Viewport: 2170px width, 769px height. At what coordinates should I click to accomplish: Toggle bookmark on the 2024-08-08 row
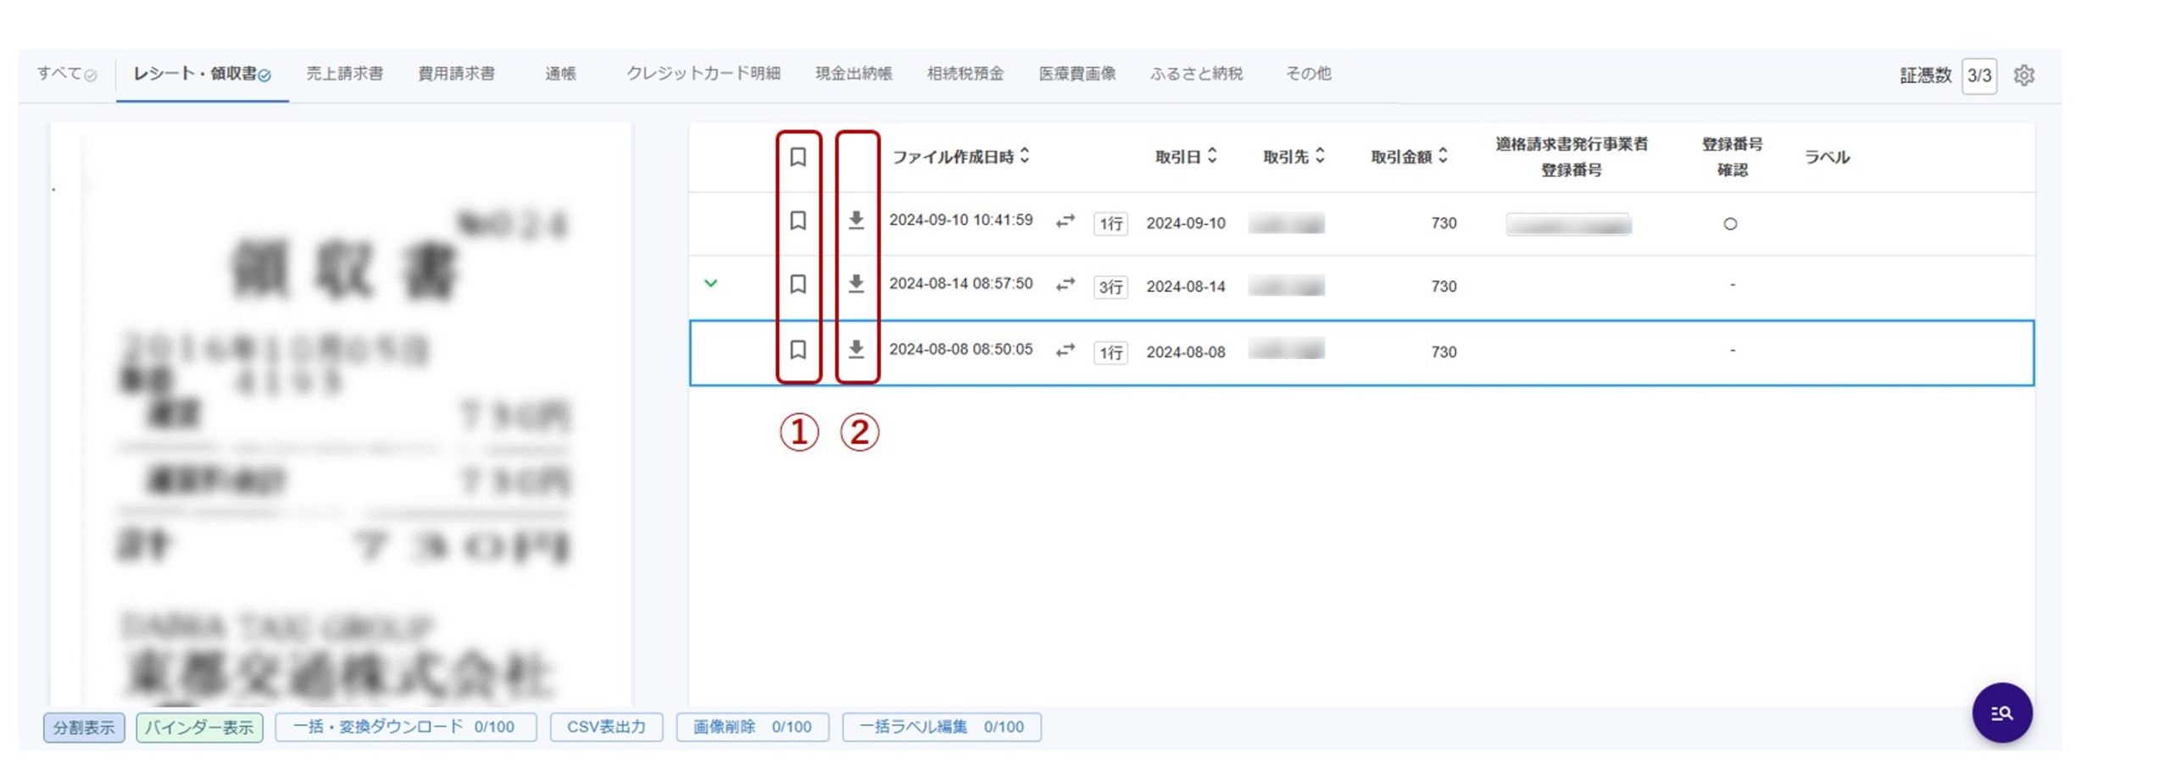click(x=798, y=350)
